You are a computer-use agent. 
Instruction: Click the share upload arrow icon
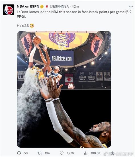pyautogui.click(x=112, y=153)
